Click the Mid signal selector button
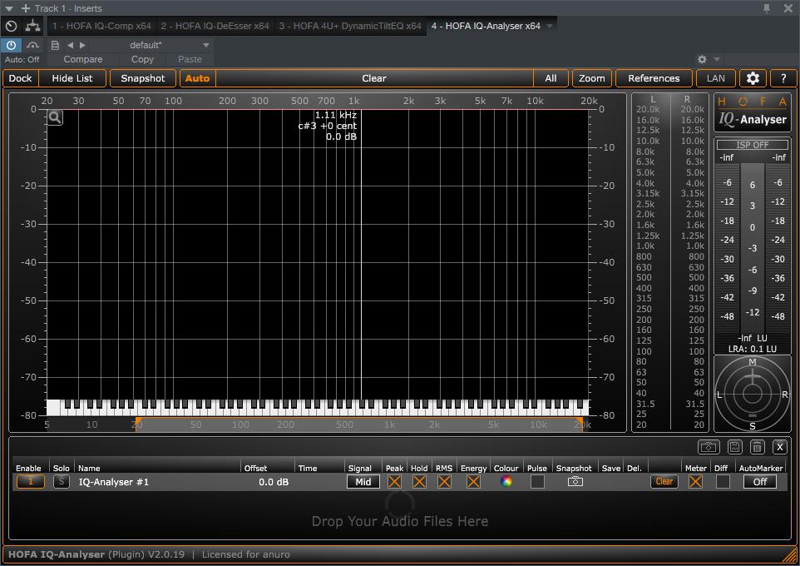Screen dimensions: 800x566 pos(362,481)
